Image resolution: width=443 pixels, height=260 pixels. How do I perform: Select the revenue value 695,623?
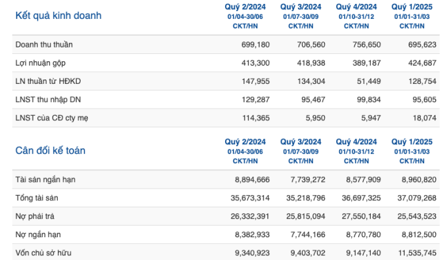(422, 45)
